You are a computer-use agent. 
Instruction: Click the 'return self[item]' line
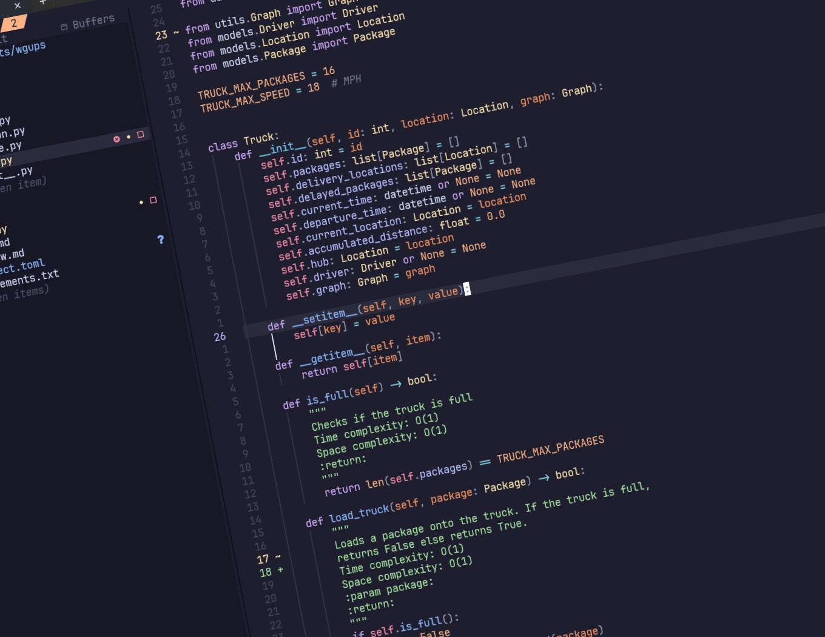(x=352, y=365)
